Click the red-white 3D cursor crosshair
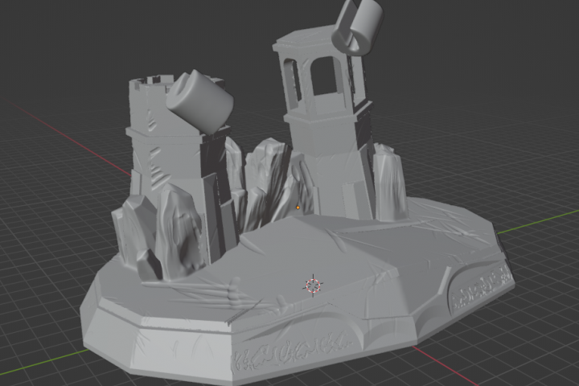This screenshot has width=579, height=386. [313, 285]
